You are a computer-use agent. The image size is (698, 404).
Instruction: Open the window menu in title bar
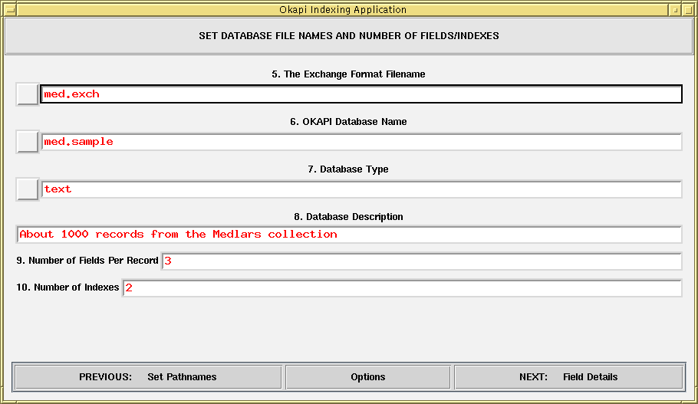[x=10, y=9]
